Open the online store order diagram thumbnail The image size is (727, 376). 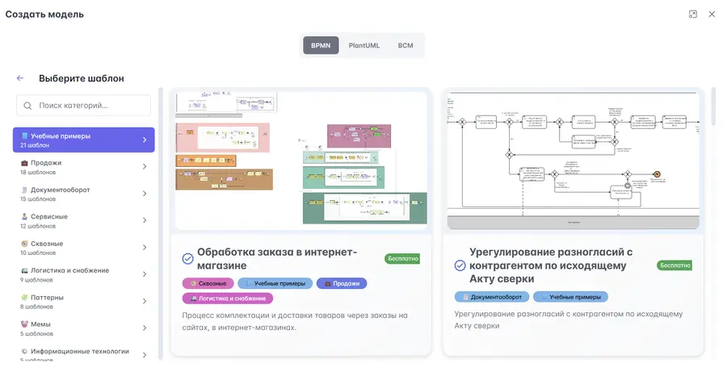point(301,161)
